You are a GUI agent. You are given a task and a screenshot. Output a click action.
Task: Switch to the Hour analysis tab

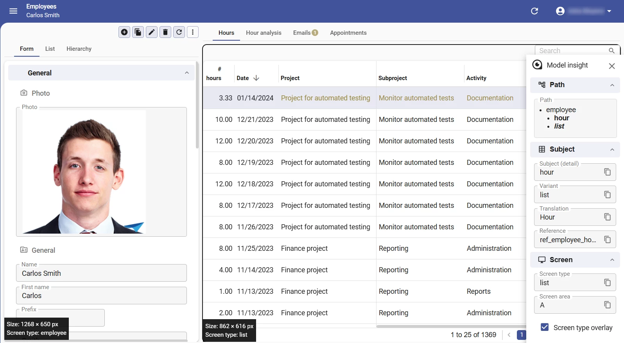(x=264, y=33)
